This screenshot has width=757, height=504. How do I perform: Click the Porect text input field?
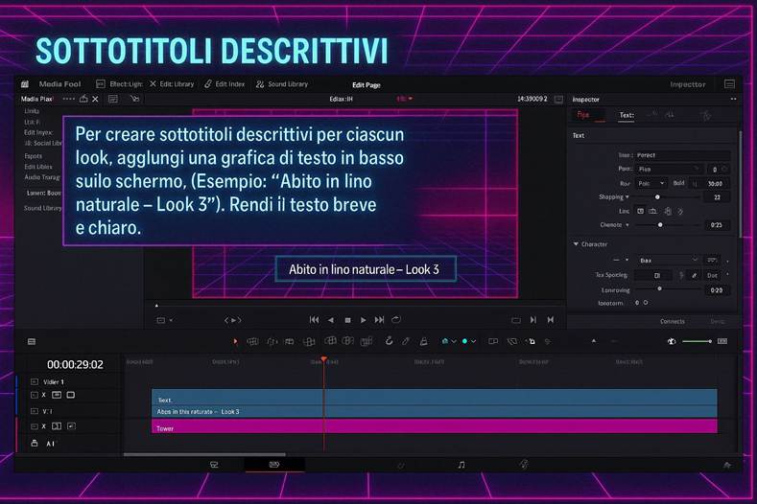[683, 155]
